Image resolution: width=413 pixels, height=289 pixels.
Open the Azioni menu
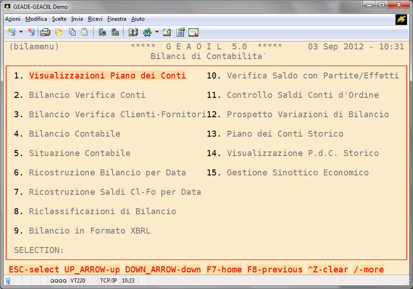12,19
